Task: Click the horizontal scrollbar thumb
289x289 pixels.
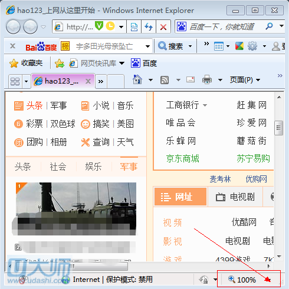Action: (73, 267)
